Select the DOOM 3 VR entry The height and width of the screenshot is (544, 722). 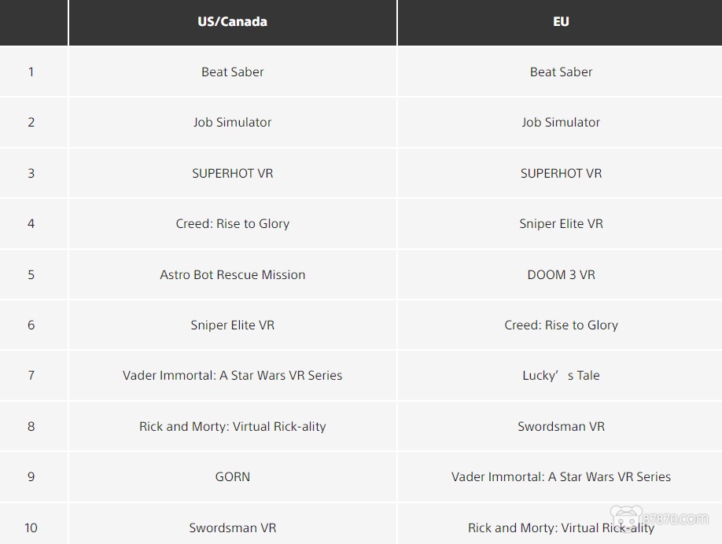561,274
